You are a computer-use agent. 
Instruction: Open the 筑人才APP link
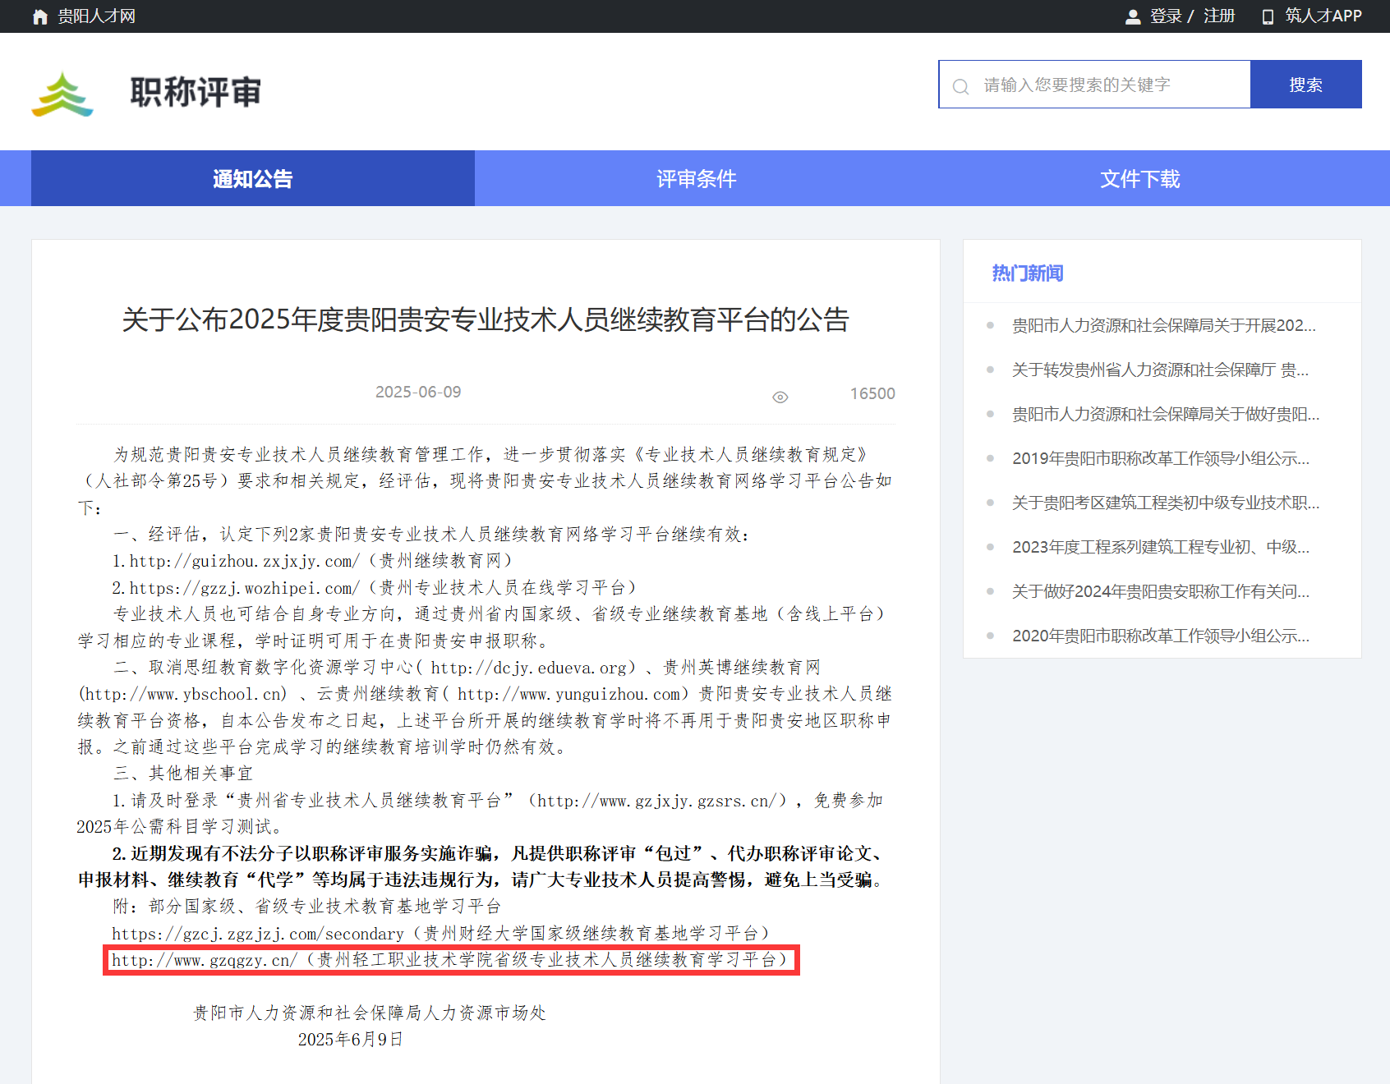coord(1323,16)
